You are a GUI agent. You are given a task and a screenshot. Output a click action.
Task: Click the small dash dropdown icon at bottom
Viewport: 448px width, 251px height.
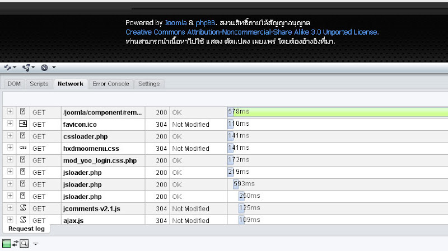pyautogui.click(x=35, y=244)
